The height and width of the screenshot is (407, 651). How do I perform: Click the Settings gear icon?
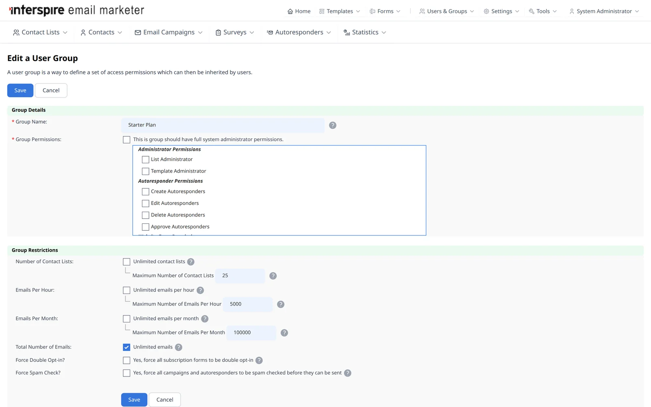coord(486,11)
